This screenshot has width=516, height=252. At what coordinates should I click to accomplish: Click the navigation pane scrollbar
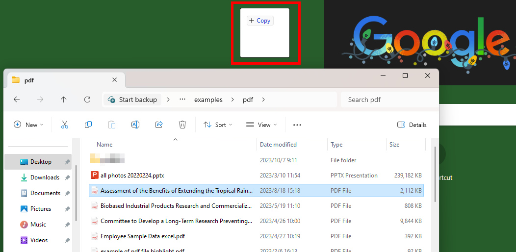76,193
